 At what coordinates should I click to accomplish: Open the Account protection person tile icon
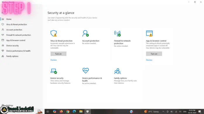pyautogui.click(x=85, y=33)
